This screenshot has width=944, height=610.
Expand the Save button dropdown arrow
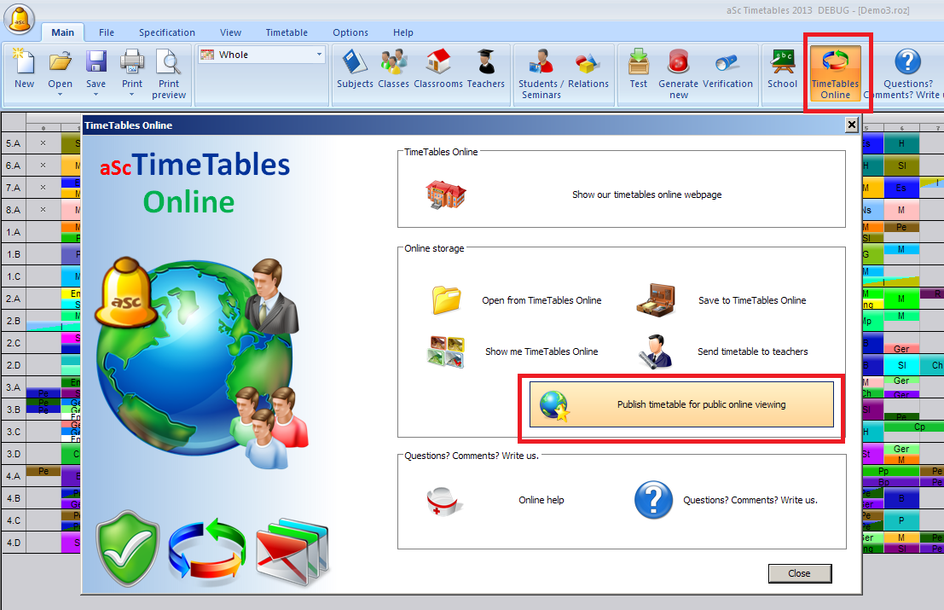pyautogui.click(x=96, y=95)
